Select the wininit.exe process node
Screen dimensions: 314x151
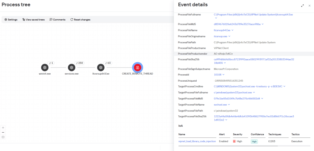pyautogui.click(x=45, y=68)
